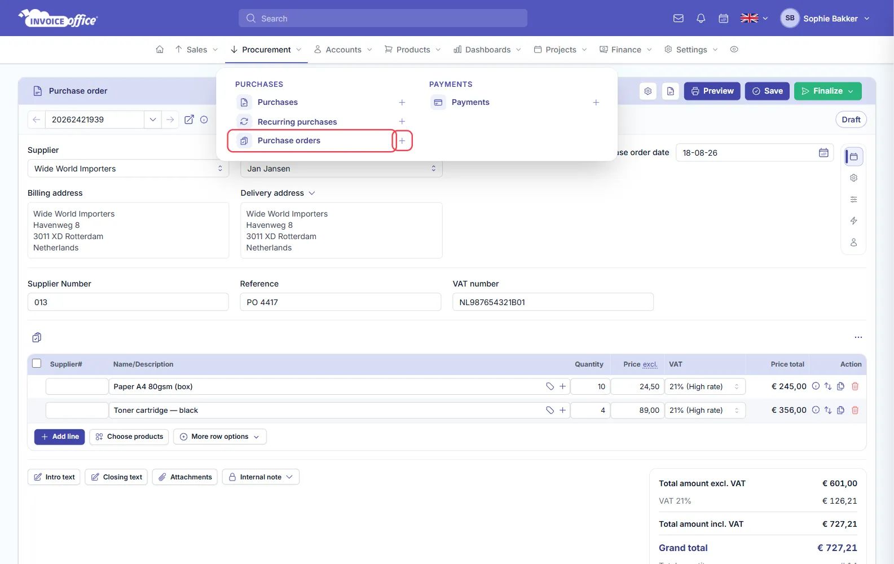
Task: Click tag icon on Paper A4 row
Action: coord(550,386)
